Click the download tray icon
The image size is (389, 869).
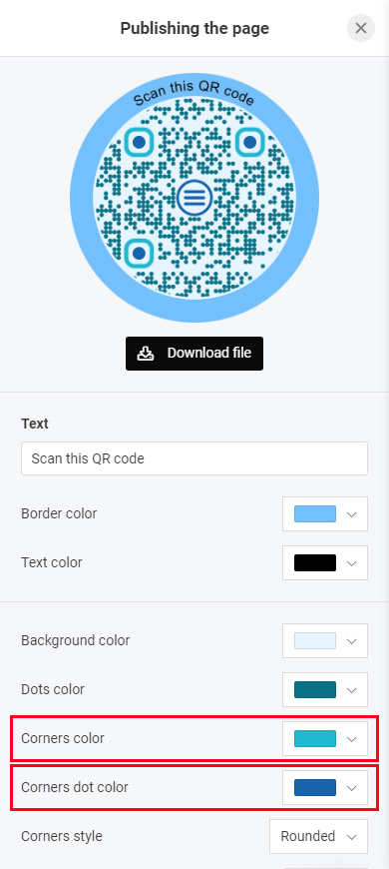[145, 353]
